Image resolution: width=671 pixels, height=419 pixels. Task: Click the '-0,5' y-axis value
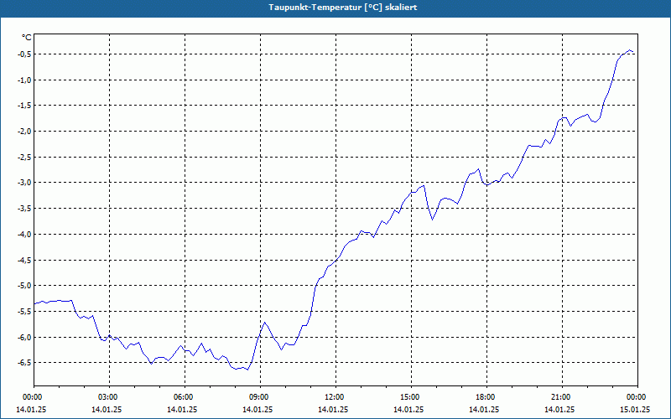click(x=24, y=54)
